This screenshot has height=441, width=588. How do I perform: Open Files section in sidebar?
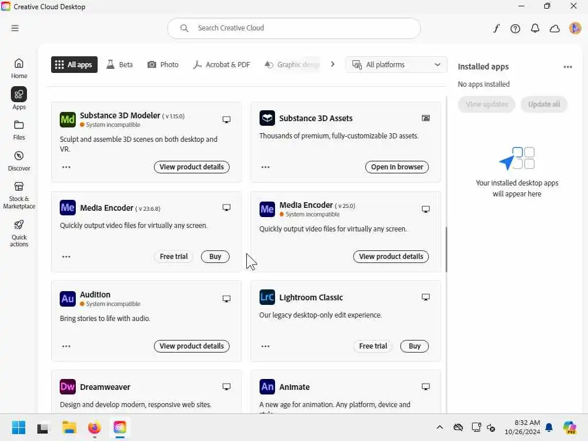(19, 130)
